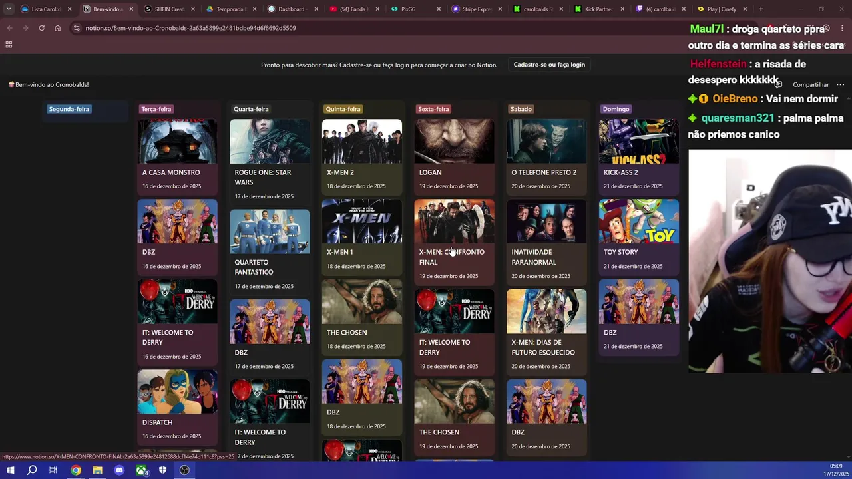The image size is (852, 479).
Task: Open KICK-ASS 2 card thumbnail
Action: (x=639, y=141)
